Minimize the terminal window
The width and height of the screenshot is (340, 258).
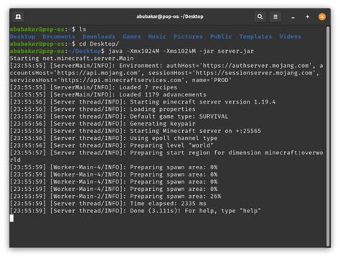click(x=293, y=17)
